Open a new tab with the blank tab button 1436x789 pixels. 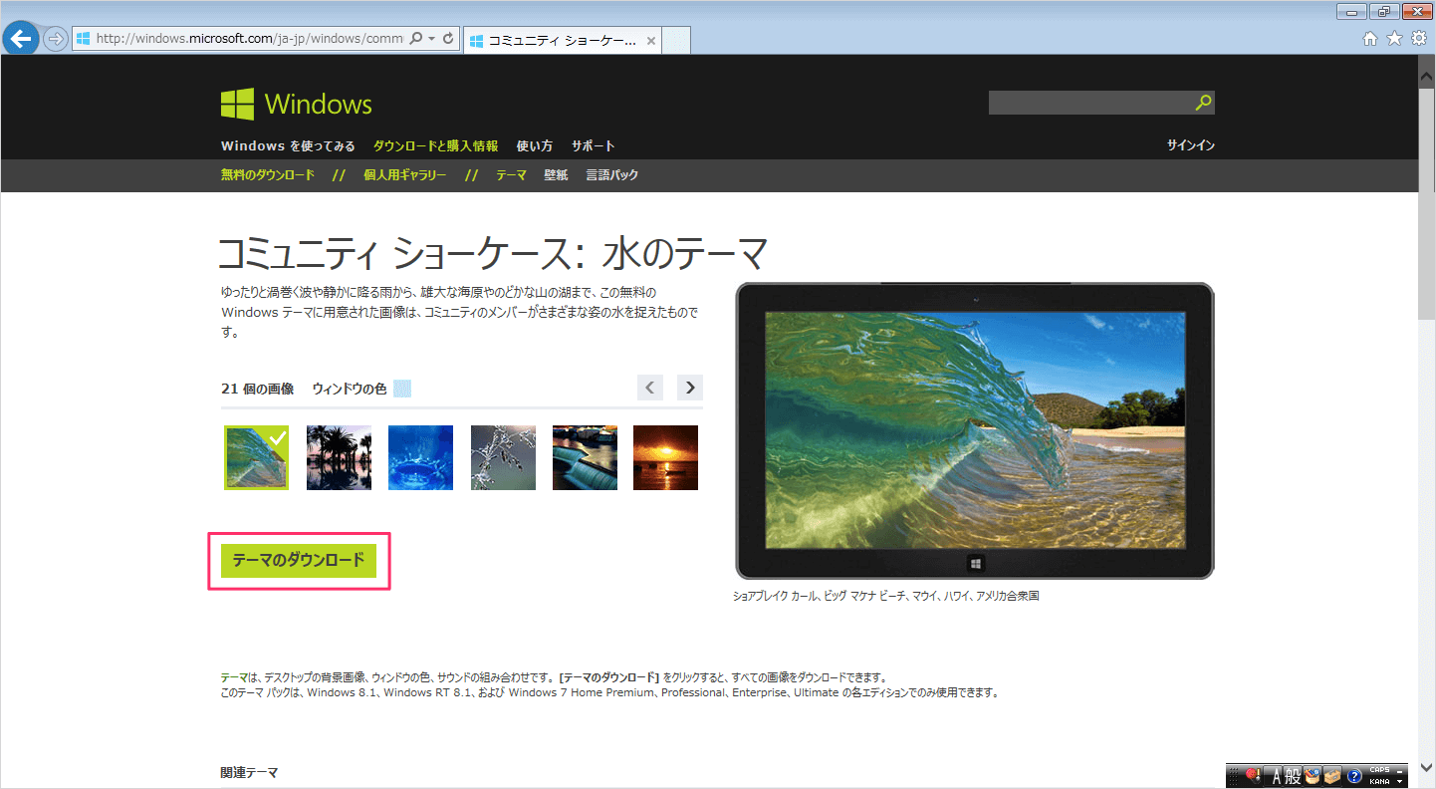676,41
